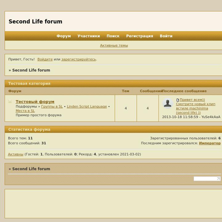Viewport: 222px width, 222px height.
Task: Click the Статистика форума header
Action: tap(29, 129)
